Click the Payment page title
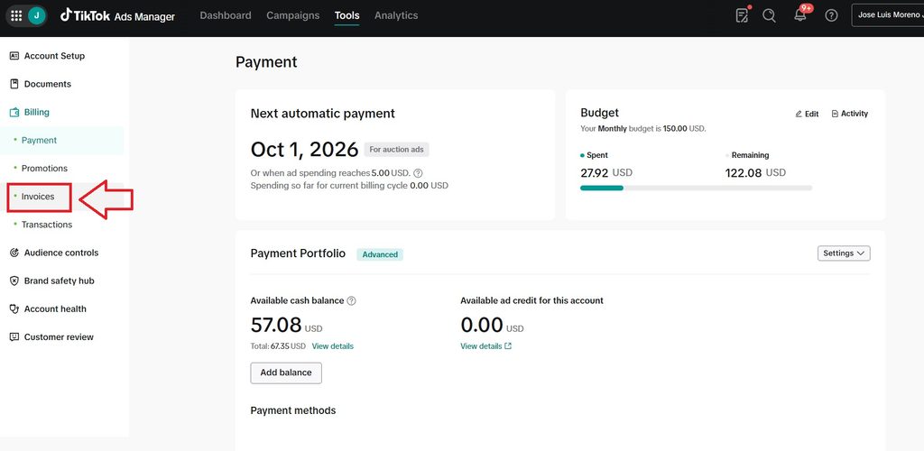 coord(266,62)
